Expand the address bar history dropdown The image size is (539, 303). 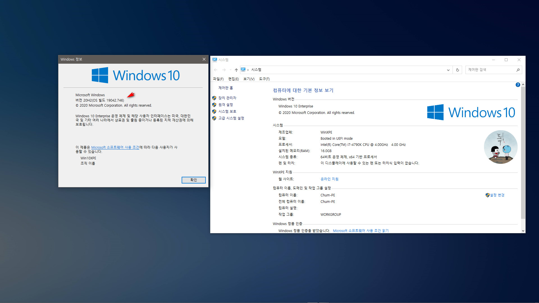tap(448, 70)
